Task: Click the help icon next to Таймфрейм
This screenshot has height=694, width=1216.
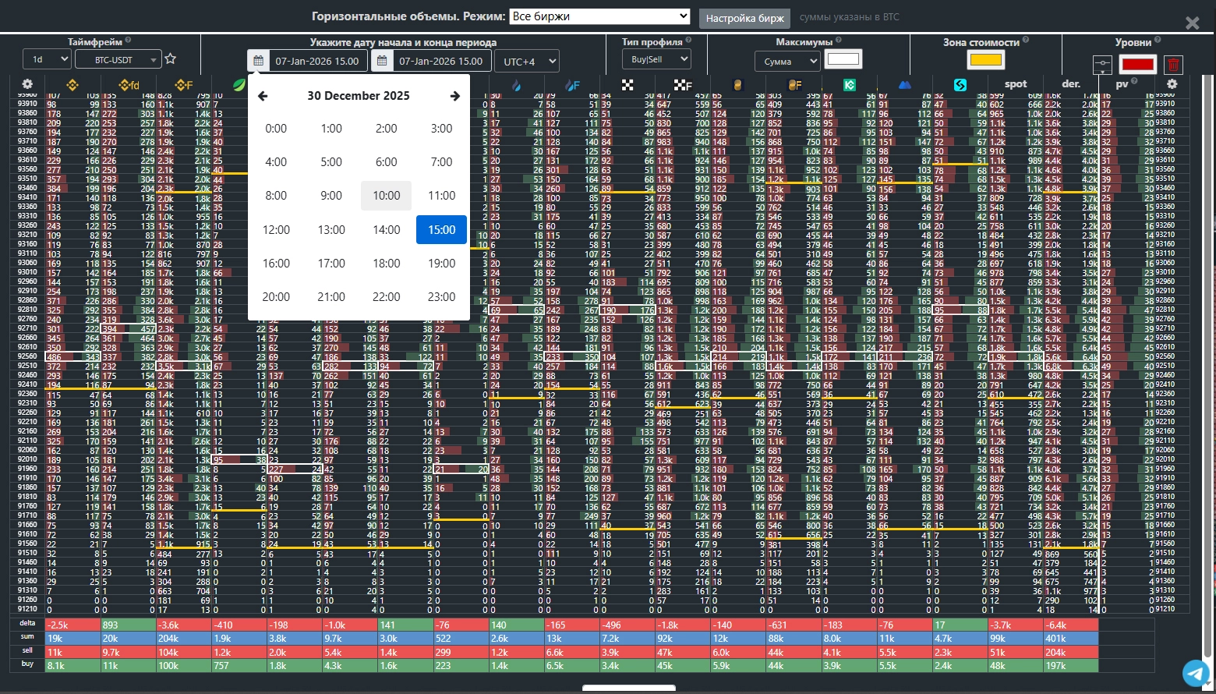Action: (x=128, y=41)
